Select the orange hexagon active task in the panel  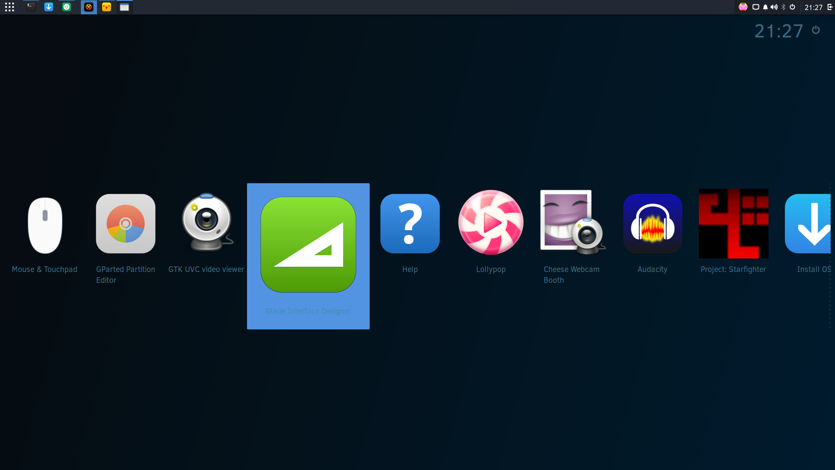[89, 7]
